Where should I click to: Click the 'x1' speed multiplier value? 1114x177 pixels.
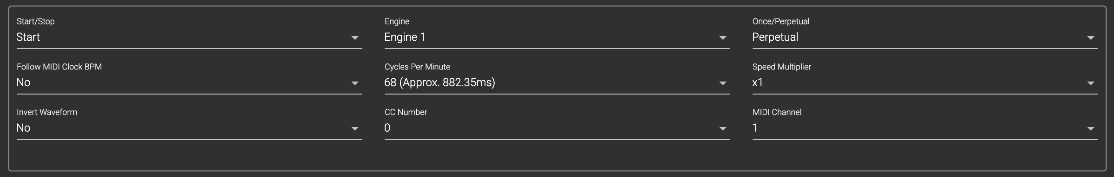[x=757, y=82]
